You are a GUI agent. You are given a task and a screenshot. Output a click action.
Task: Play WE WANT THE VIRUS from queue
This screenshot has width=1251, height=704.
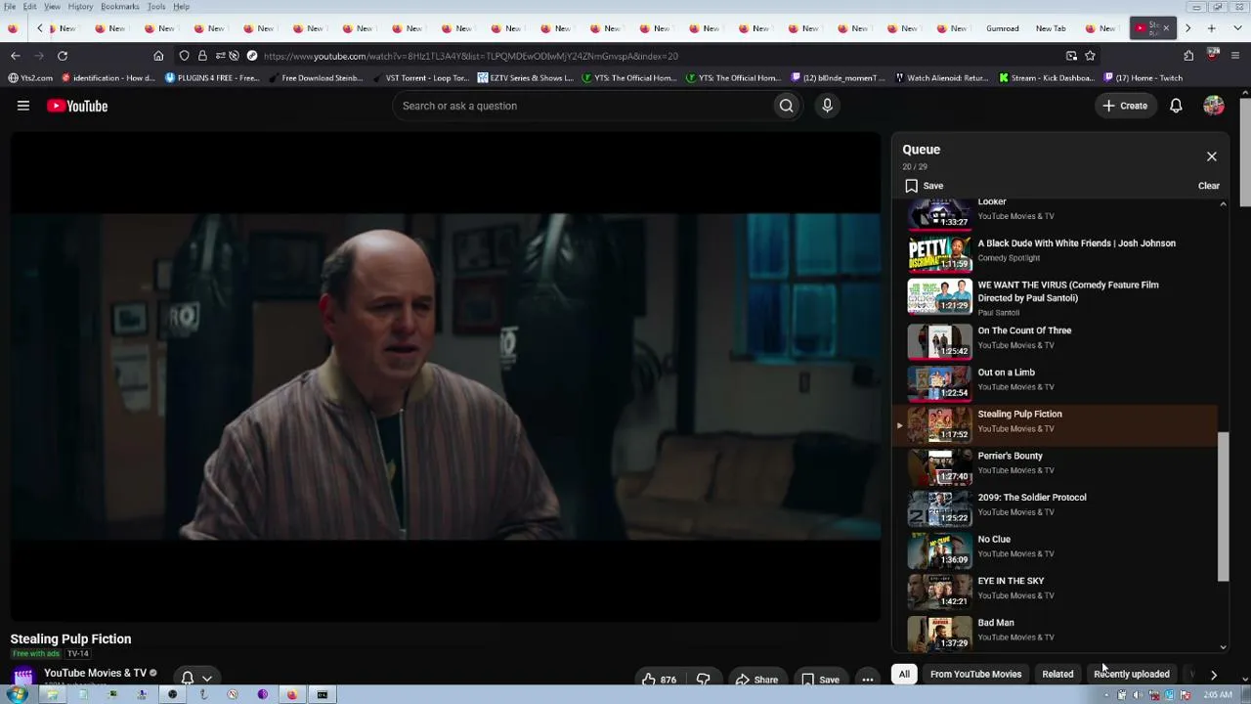pyautogui.click(x=1056, y=297)
